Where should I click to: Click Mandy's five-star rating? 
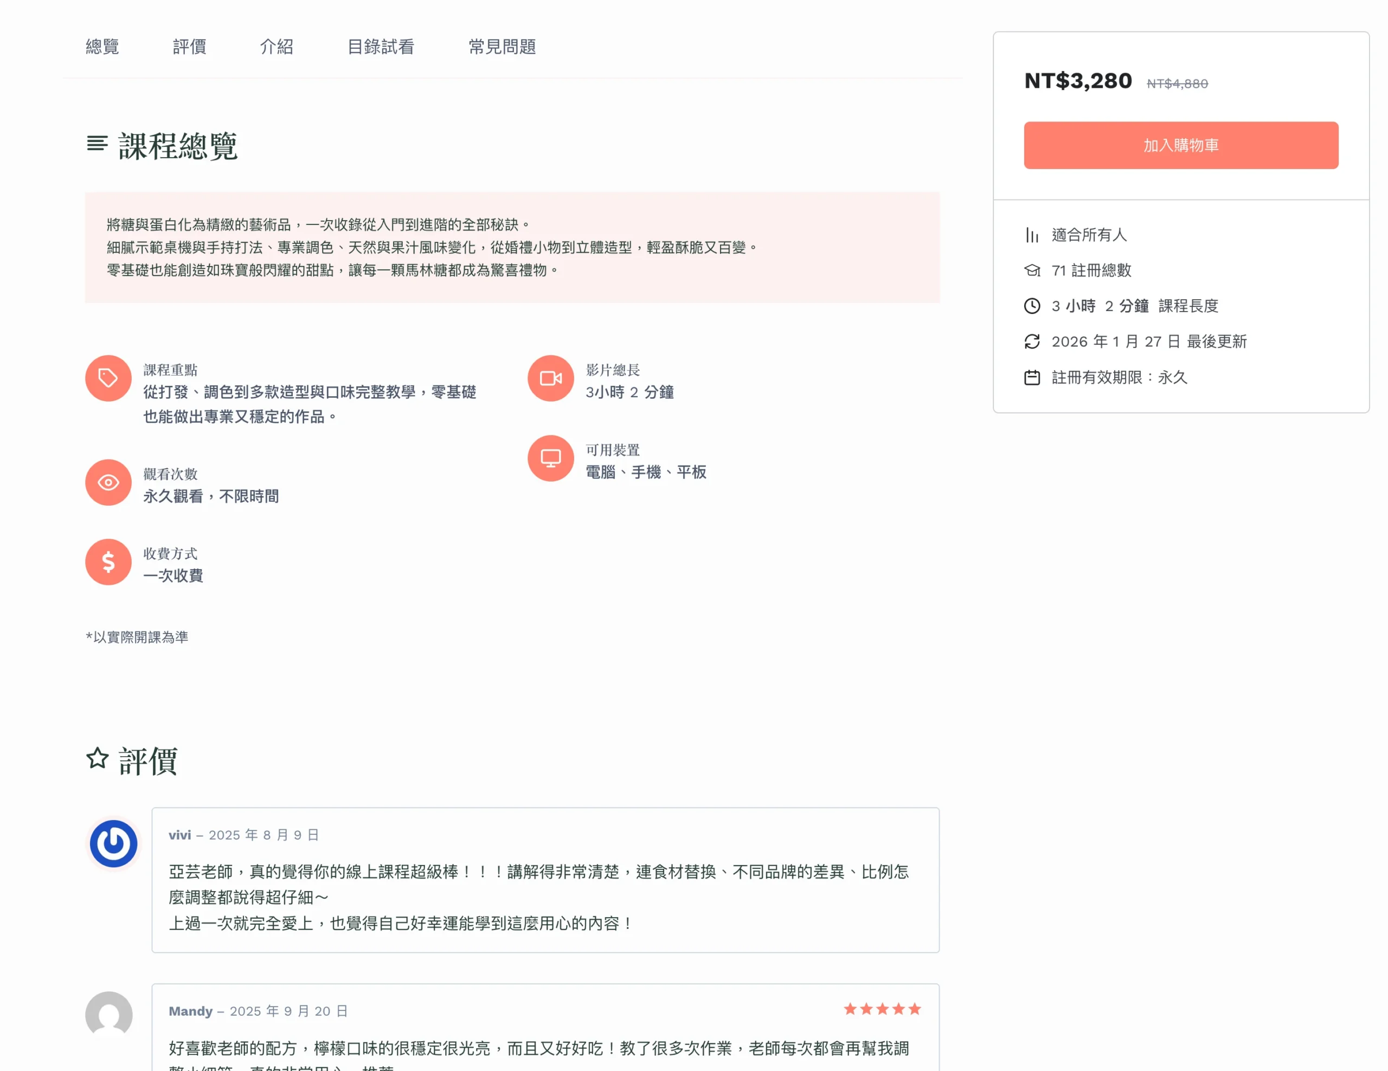(x=882, y=1009)
